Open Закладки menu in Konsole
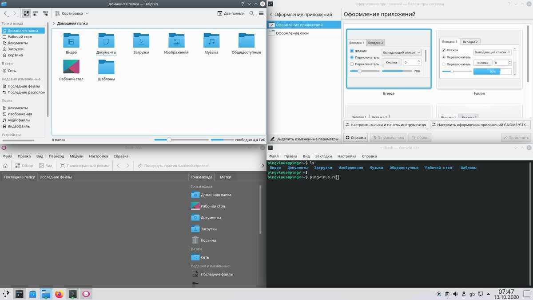Screen dimensions: 533x300 click(x=323, y=156)
